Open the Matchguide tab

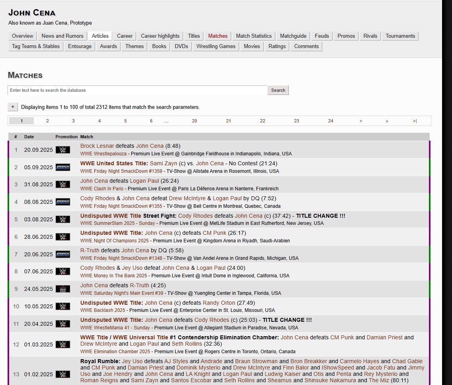[293, 36]
